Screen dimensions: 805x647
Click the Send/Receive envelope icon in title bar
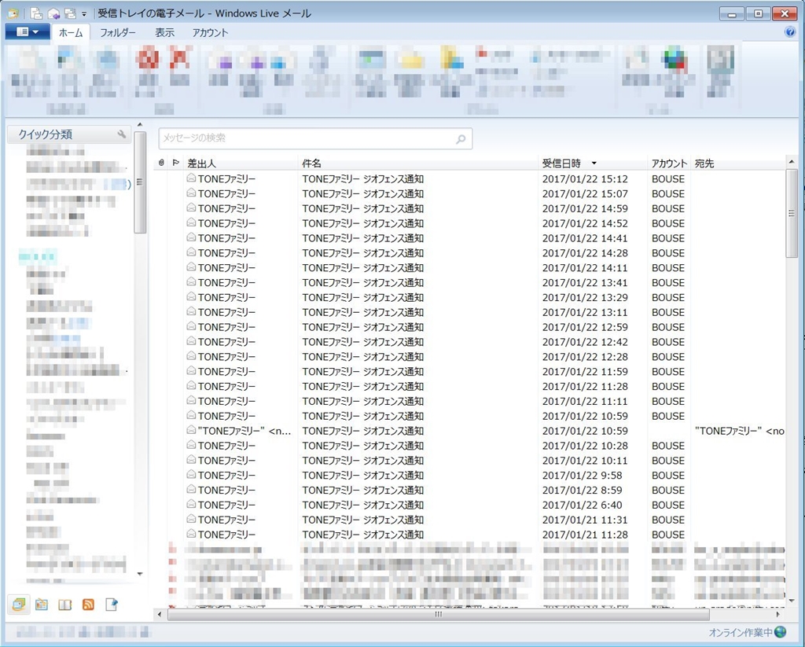(54, 14)
